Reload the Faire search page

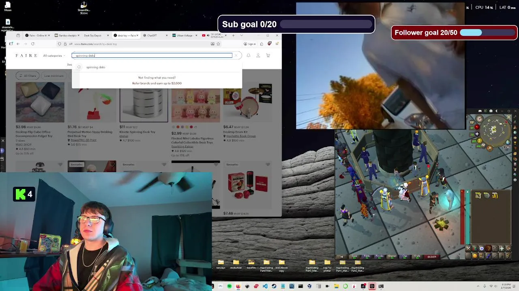[33, 44]
